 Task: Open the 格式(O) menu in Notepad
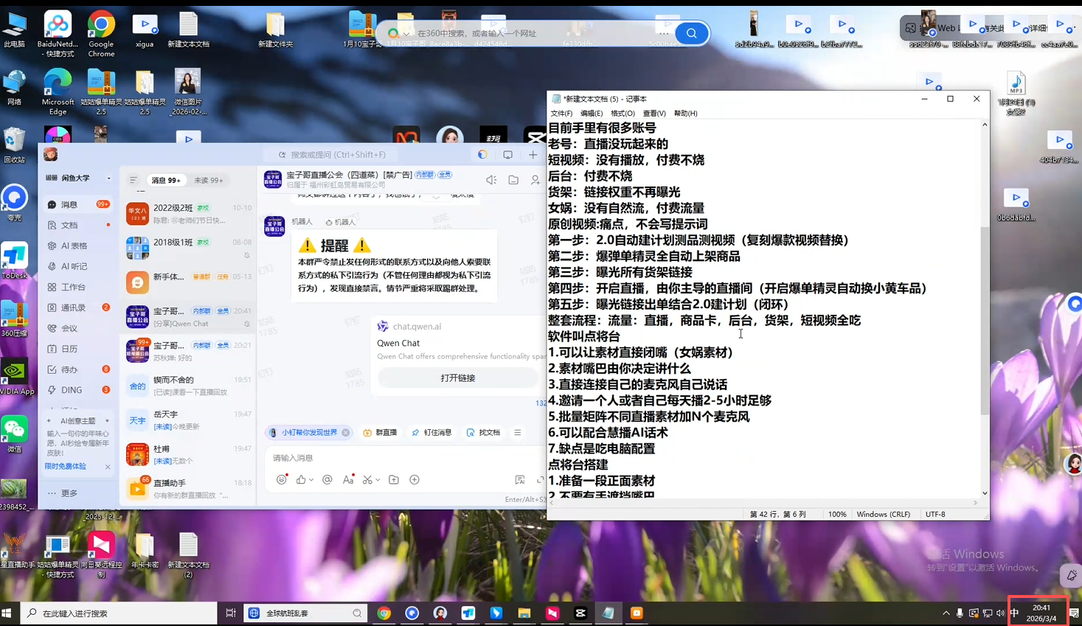click(x=623, y=114)
